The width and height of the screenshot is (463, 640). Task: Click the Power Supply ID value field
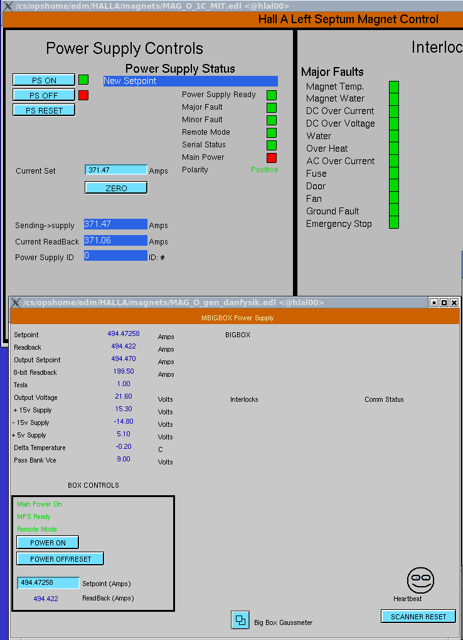pyautogui.click(x=115, y=256)
